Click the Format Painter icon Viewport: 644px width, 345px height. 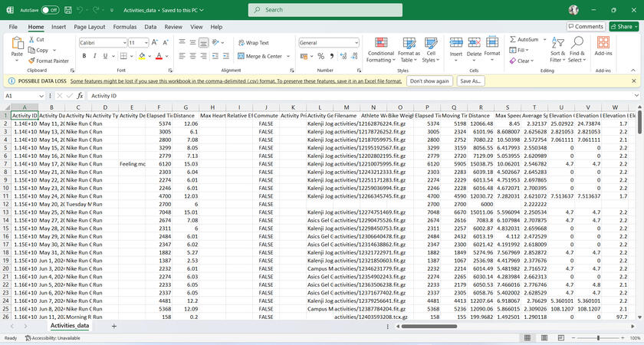point(31,61)
